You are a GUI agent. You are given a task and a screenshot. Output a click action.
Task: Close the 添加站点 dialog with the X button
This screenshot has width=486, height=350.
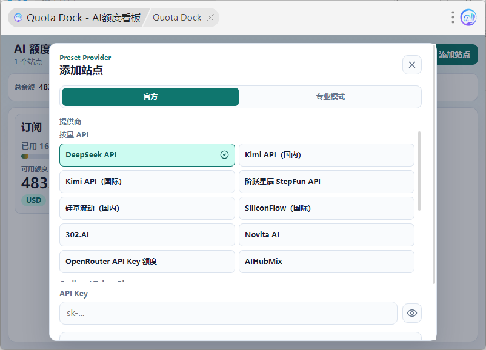coord(411,65)
